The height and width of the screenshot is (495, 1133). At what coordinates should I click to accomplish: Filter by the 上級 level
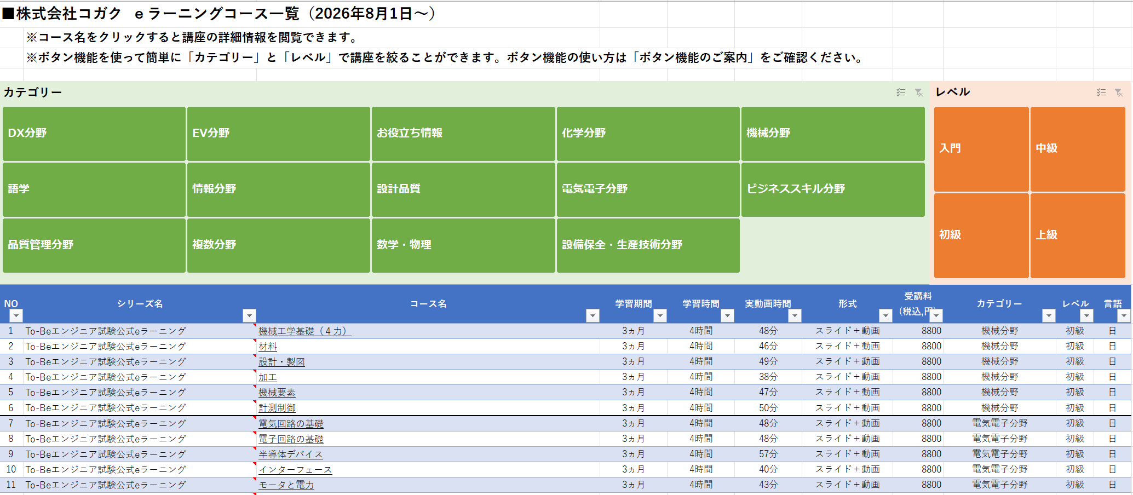pos(1078,235)
